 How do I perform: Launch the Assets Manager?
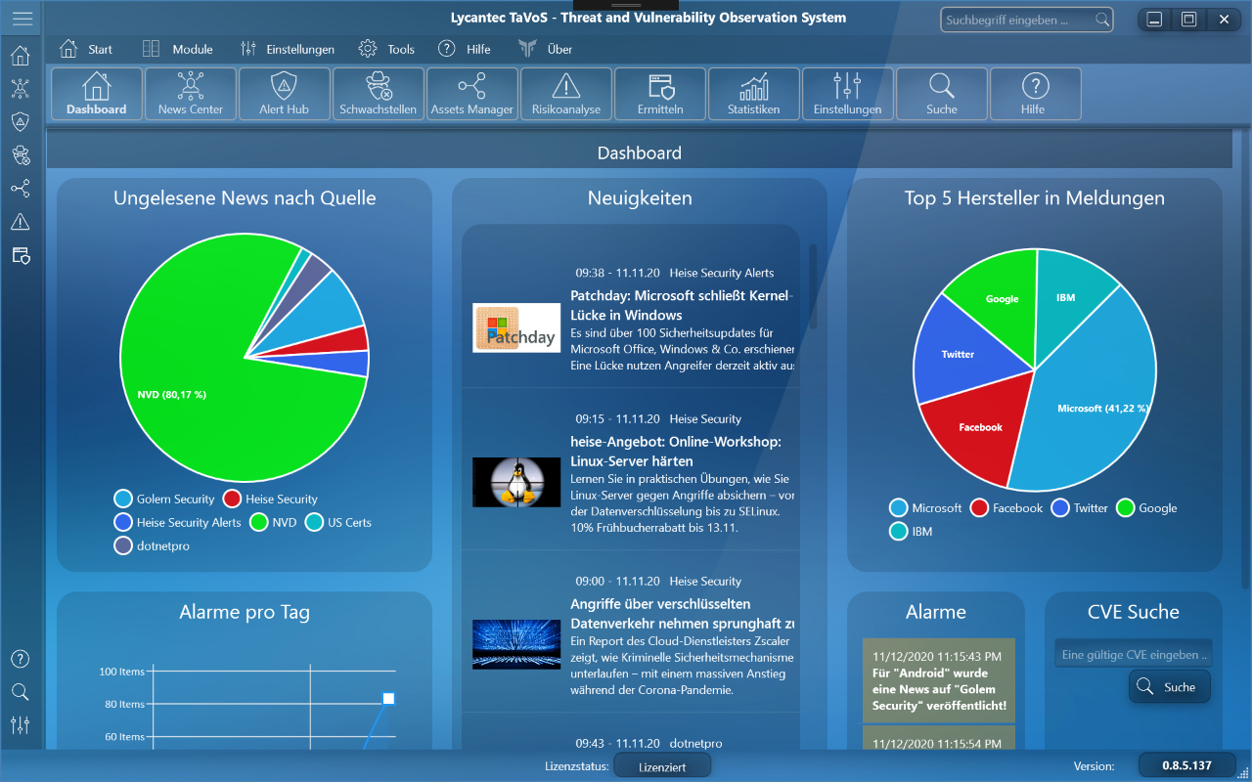click(x=471, y=94)
